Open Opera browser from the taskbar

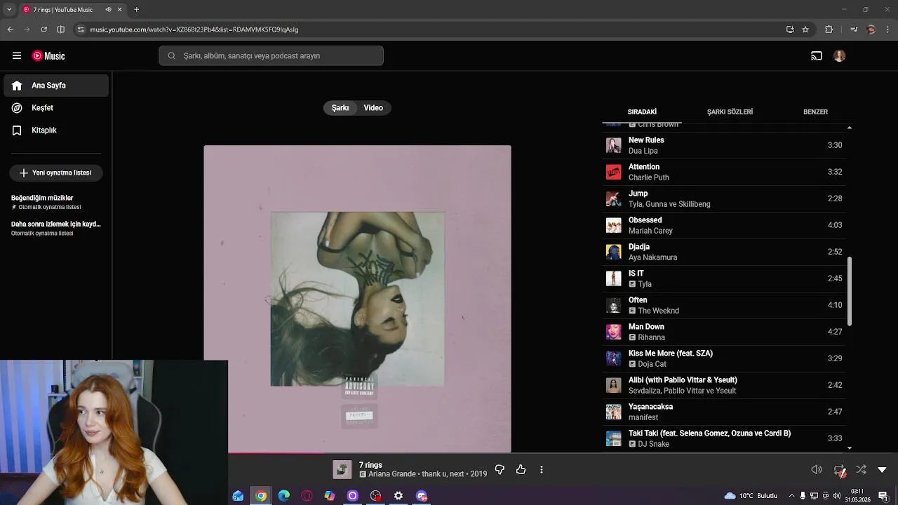(307, 496)
